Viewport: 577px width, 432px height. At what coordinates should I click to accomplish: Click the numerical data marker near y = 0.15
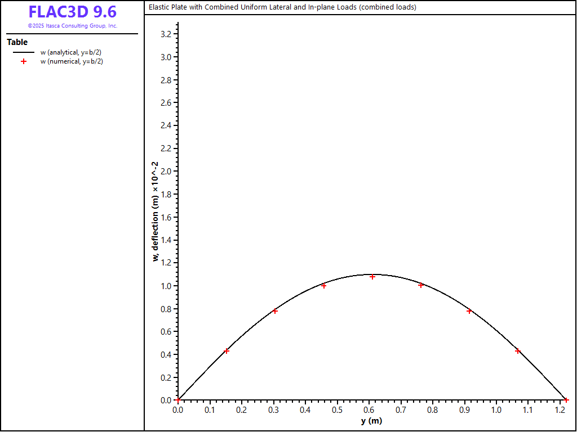[227, 351]
